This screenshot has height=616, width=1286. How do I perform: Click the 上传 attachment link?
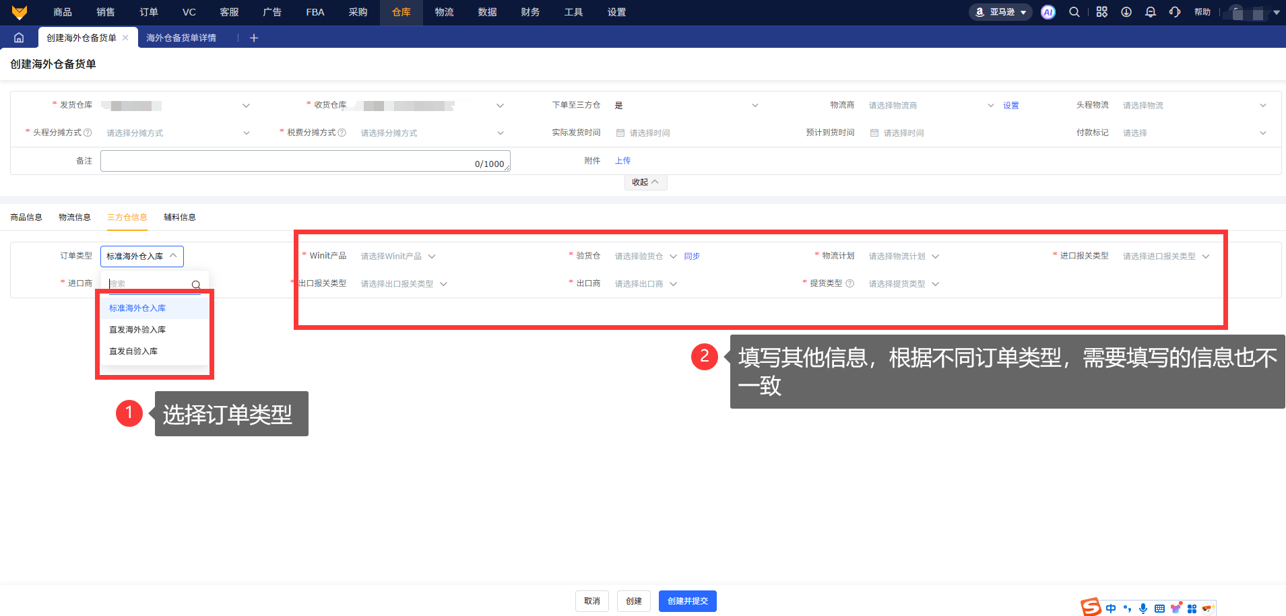tap(623, 161)
